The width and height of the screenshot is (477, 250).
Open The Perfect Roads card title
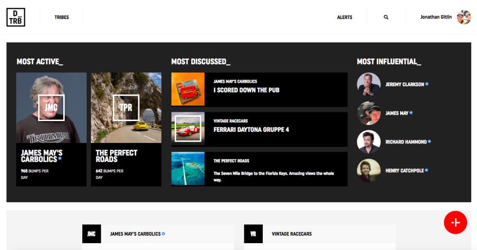(116, 156)
